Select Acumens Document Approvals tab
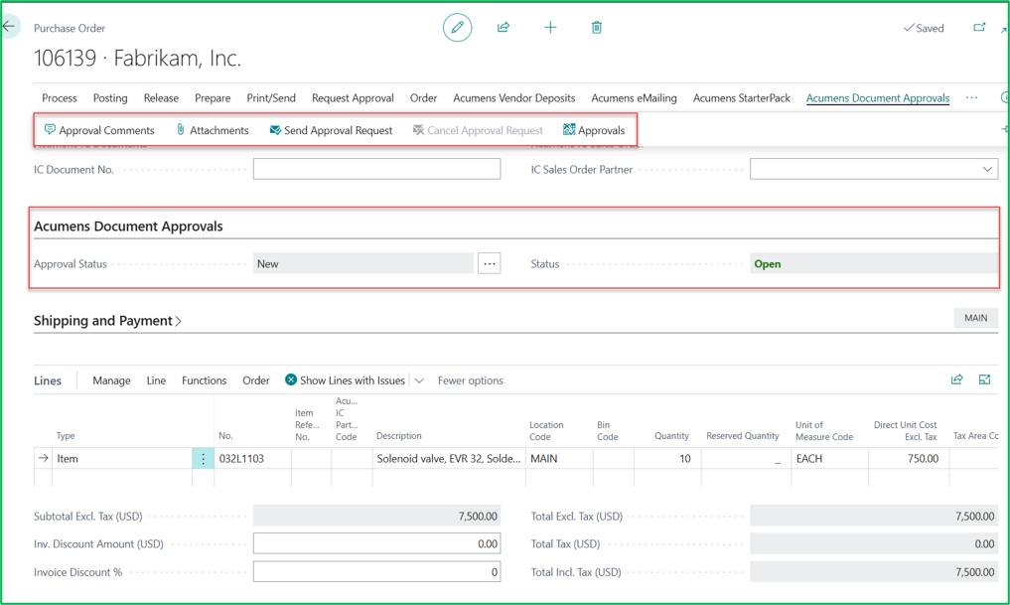1010x605 pixels. 878,98
